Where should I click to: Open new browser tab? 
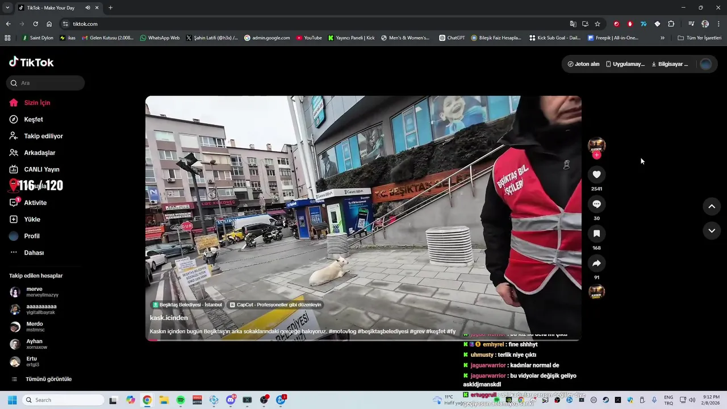(110, 8)
